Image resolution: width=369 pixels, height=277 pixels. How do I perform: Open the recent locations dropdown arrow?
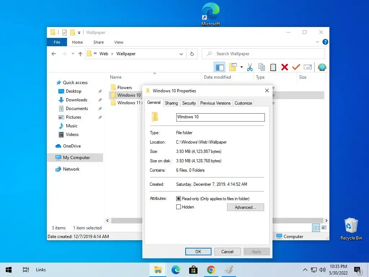(73, 54)
